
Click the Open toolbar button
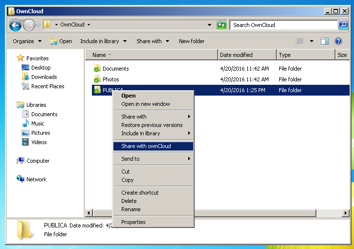(x=61, y=41)
